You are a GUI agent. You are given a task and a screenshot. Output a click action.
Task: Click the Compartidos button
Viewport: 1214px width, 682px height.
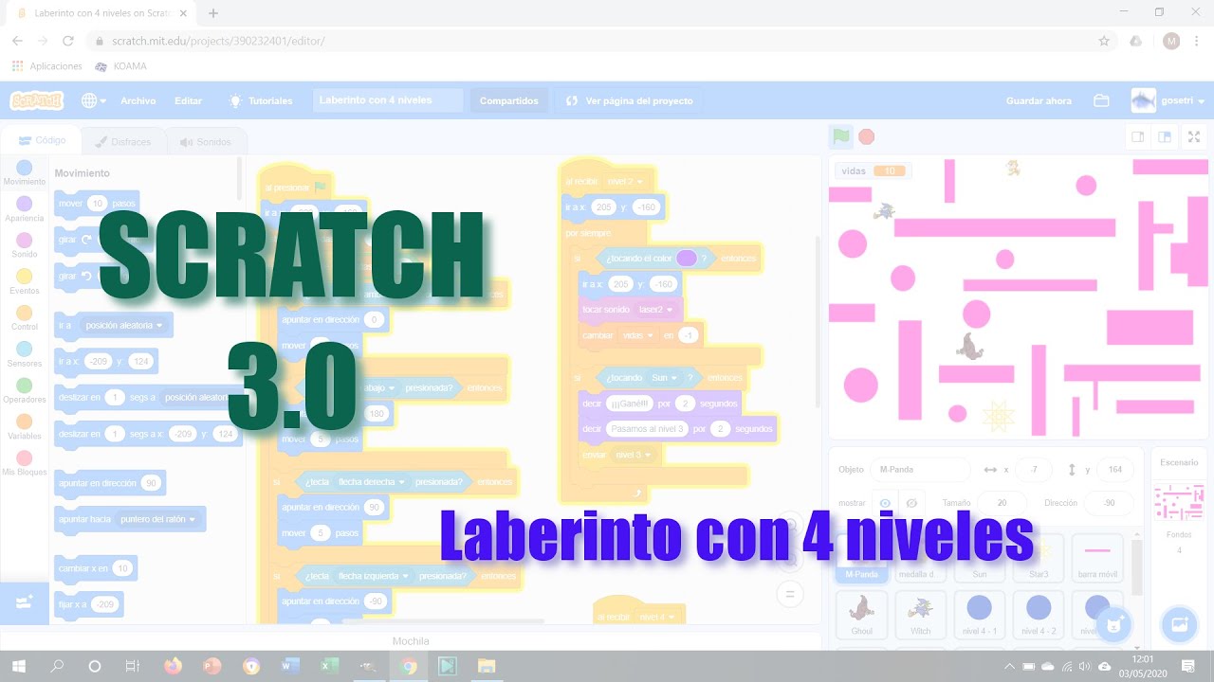[x=508, y=100]
